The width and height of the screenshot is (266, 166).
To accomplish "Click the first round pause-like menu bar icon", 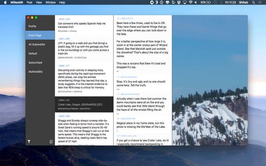I will point(152,2).
